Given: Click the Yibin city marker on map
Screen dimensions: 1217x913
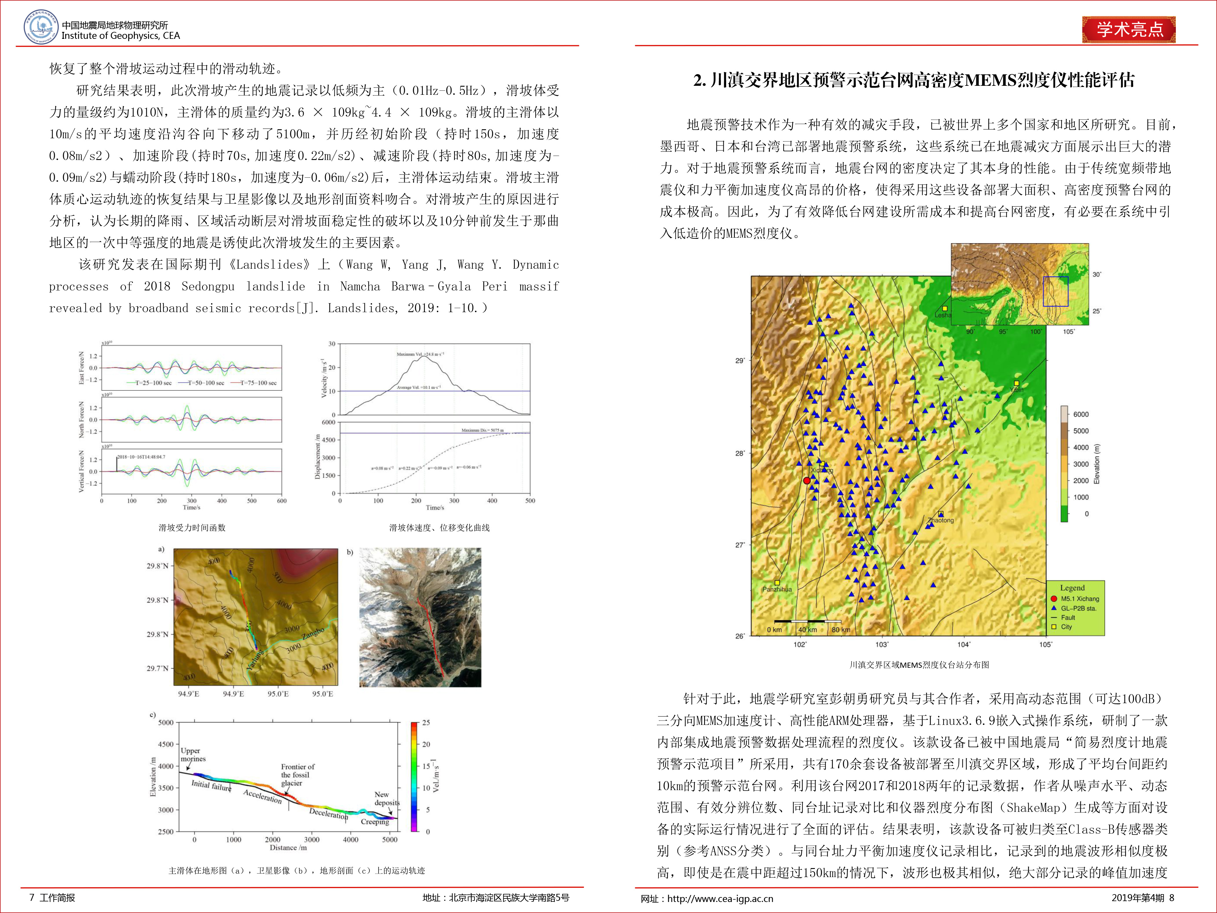Looking at the screenshot, I should [x=1016, y=383].
